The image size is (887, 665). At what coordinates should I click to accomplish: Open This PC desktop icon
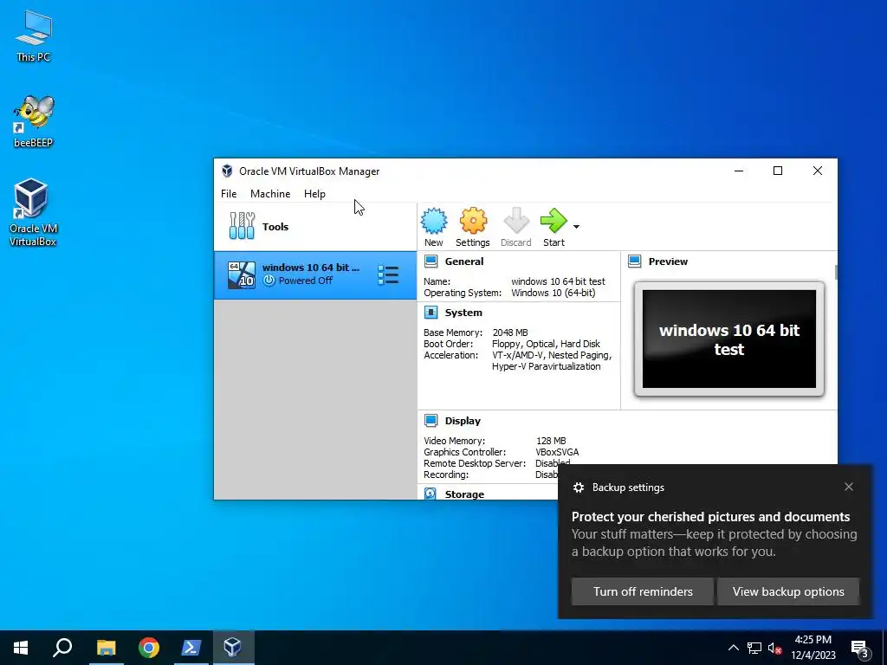coord(34,36)
